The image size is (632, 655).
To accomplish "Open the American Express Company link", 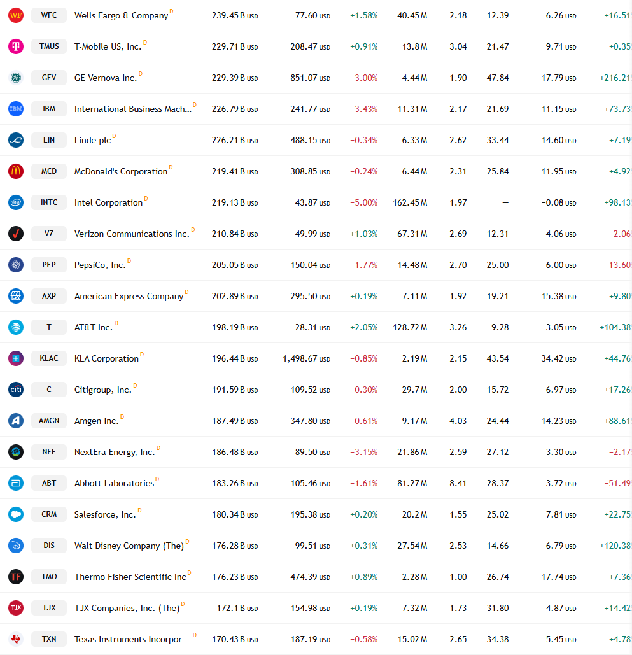I will pyautogui.click(x=129, y=297).
